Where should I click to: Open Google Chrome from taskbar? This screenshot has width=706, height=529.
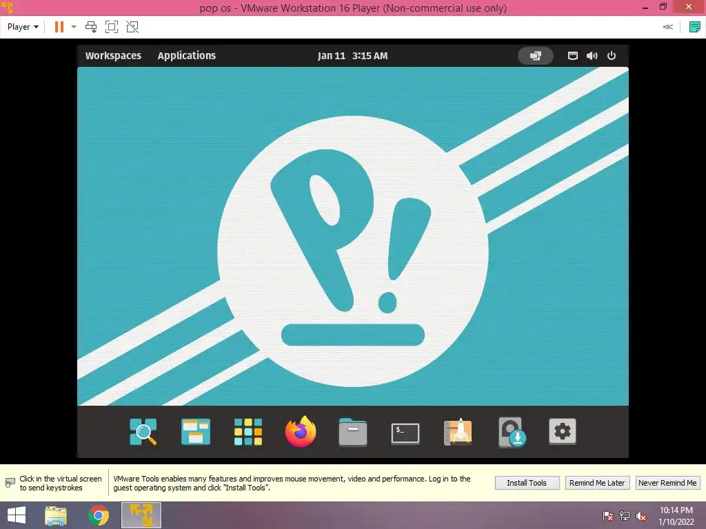(x=99, y=515)
